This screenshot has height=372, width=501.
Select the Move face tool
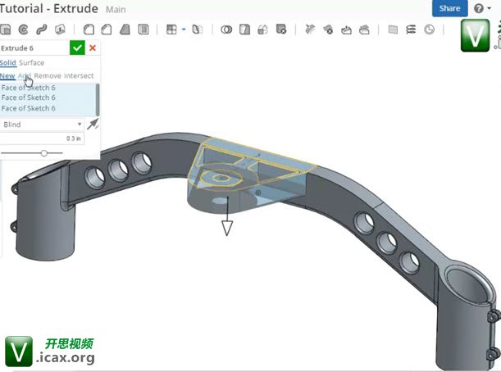346,29
